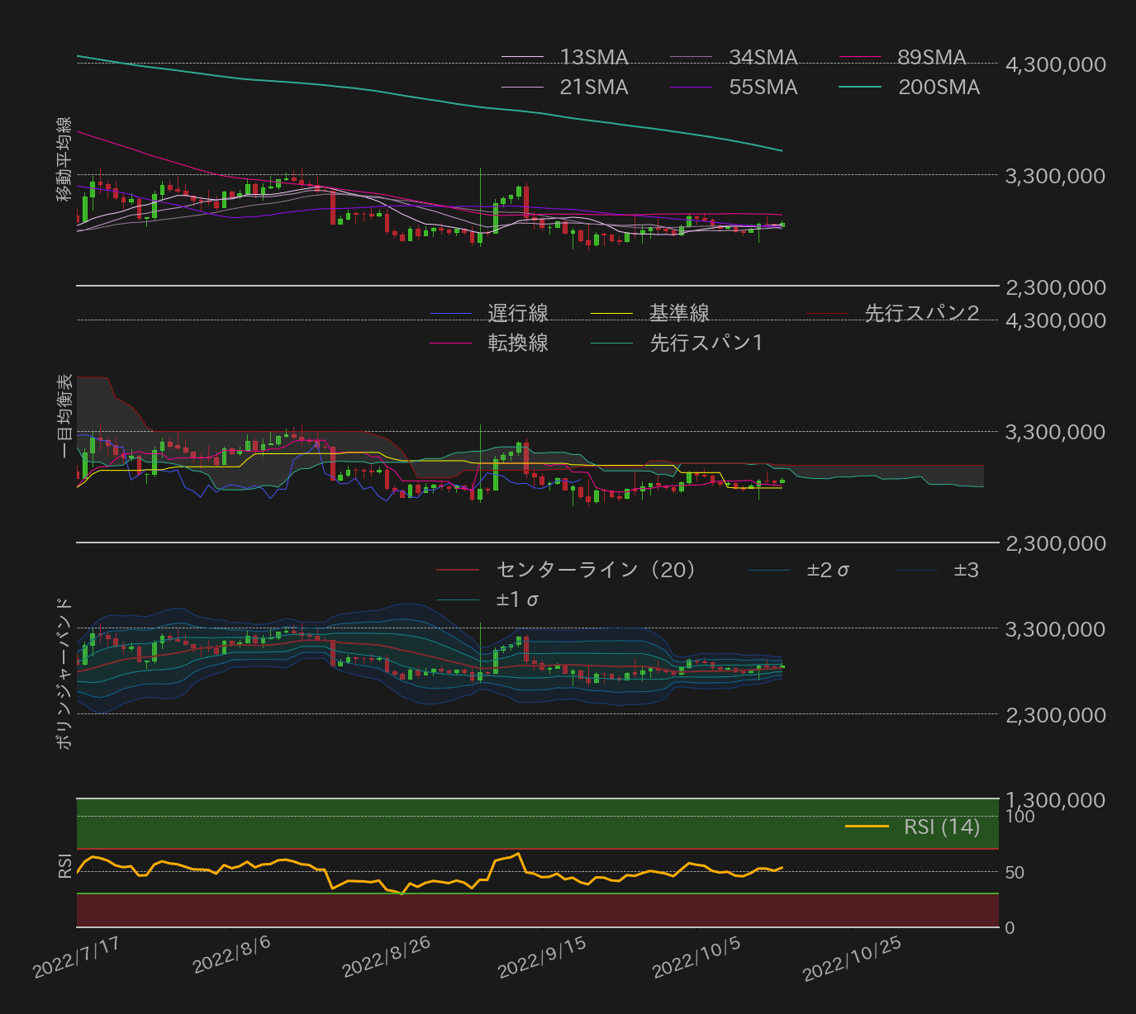Select the 13SMA legend line marker
Screen dimensions: 1136x1014
point(520,57)
